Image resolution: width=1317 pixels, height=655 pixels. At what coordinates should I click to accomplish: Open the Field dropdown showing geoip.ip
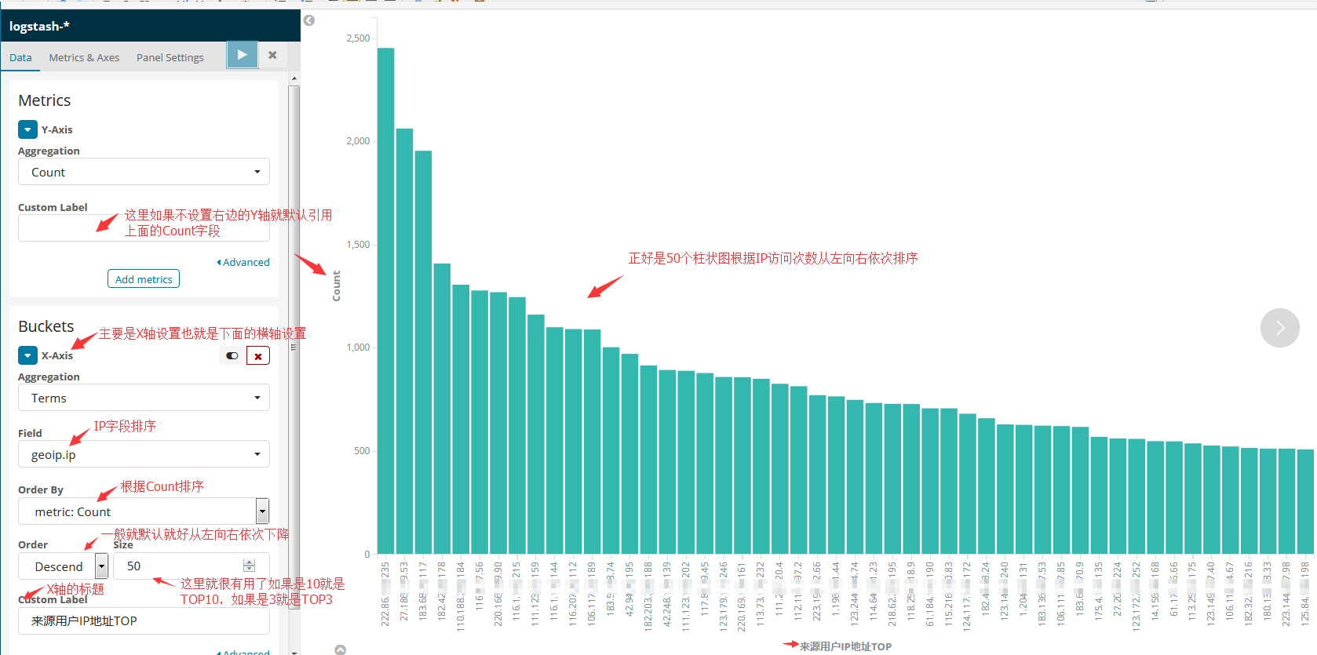point(144,454)
